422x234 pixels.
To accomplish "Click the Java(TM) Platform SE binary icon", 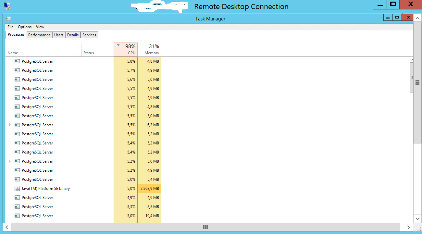I will (17, 189).
